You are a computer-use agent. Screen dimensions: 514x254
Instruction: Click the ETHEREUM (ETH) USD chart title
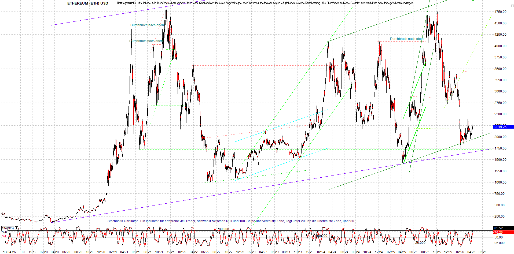coord(88,3)
